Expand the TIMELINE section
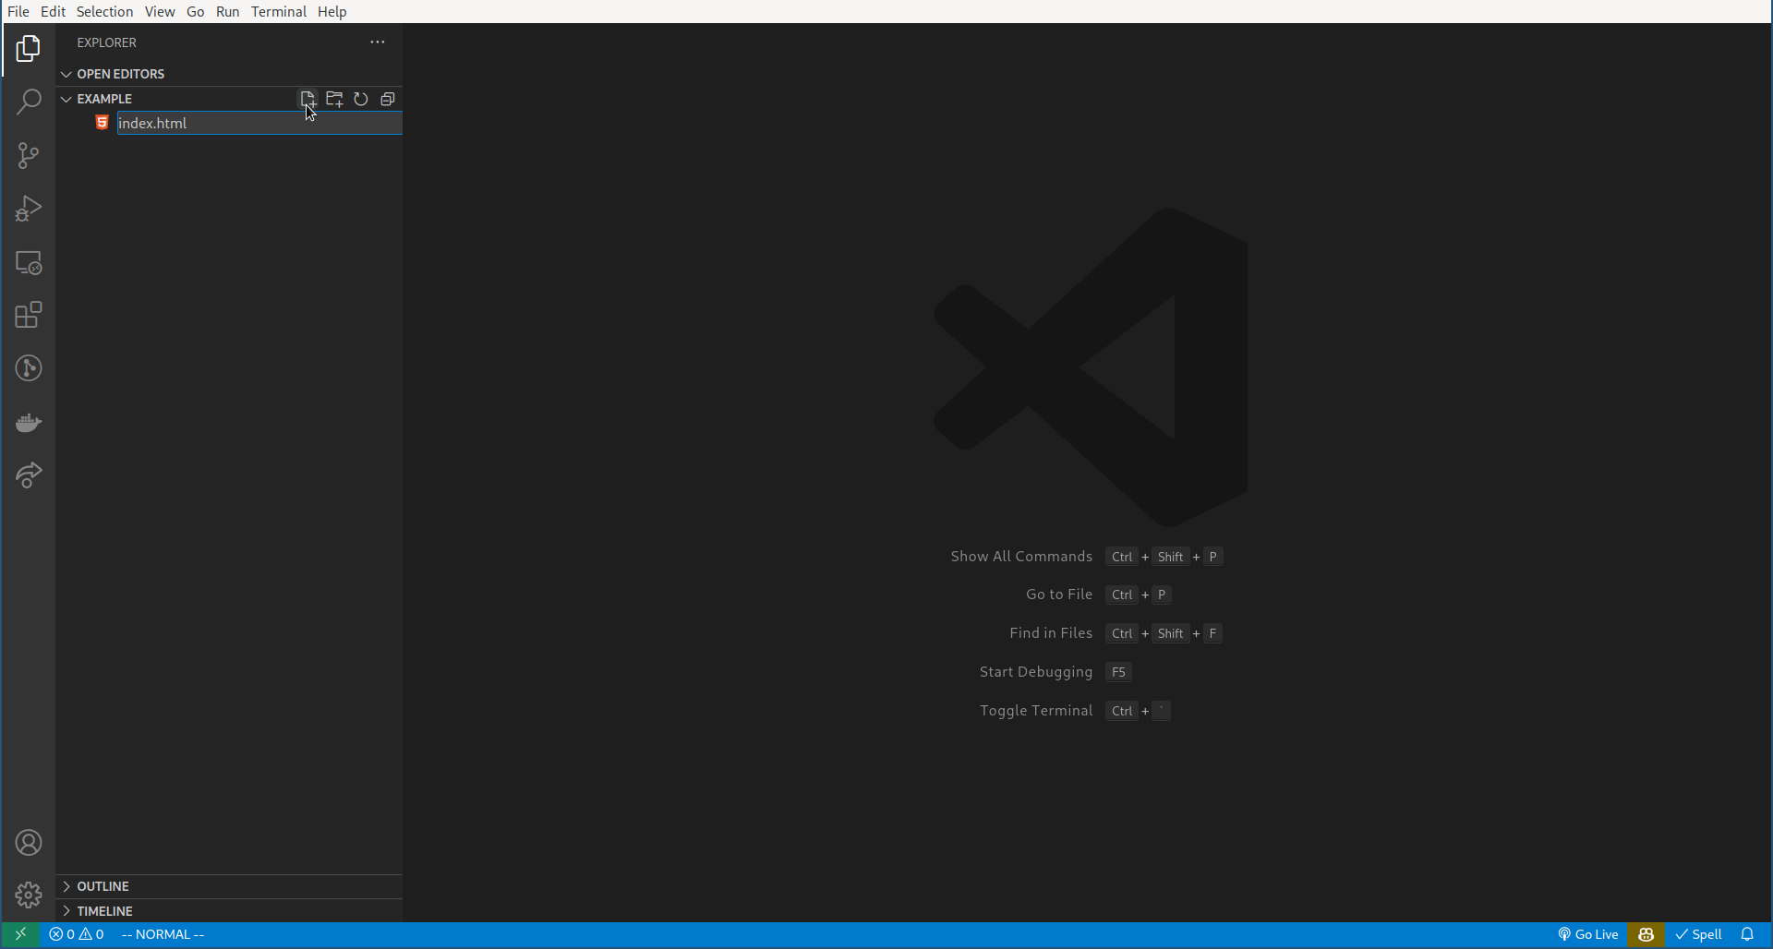Image resolution: width=1773 pixels, height=949 pixels. coord(103,910)
